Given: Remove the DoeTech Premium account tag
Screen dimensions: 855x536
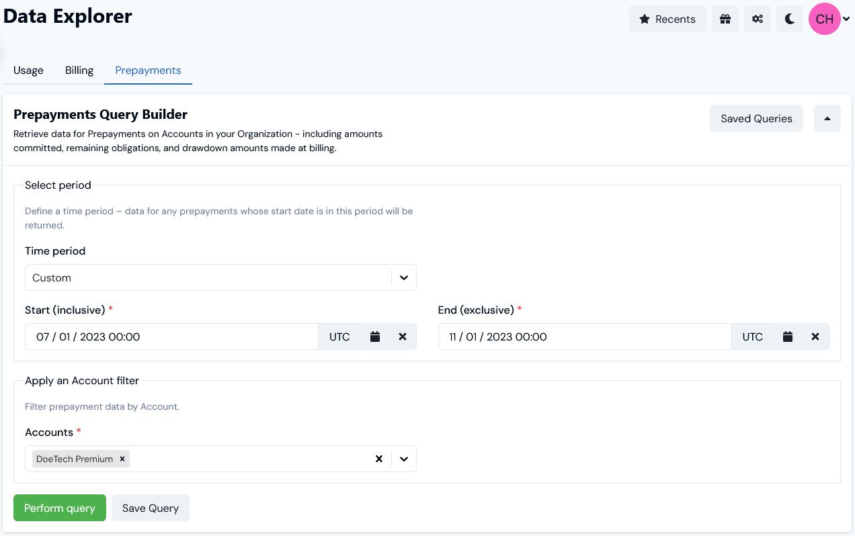Looking at the screenshot, I should click(x=122, y=459).
